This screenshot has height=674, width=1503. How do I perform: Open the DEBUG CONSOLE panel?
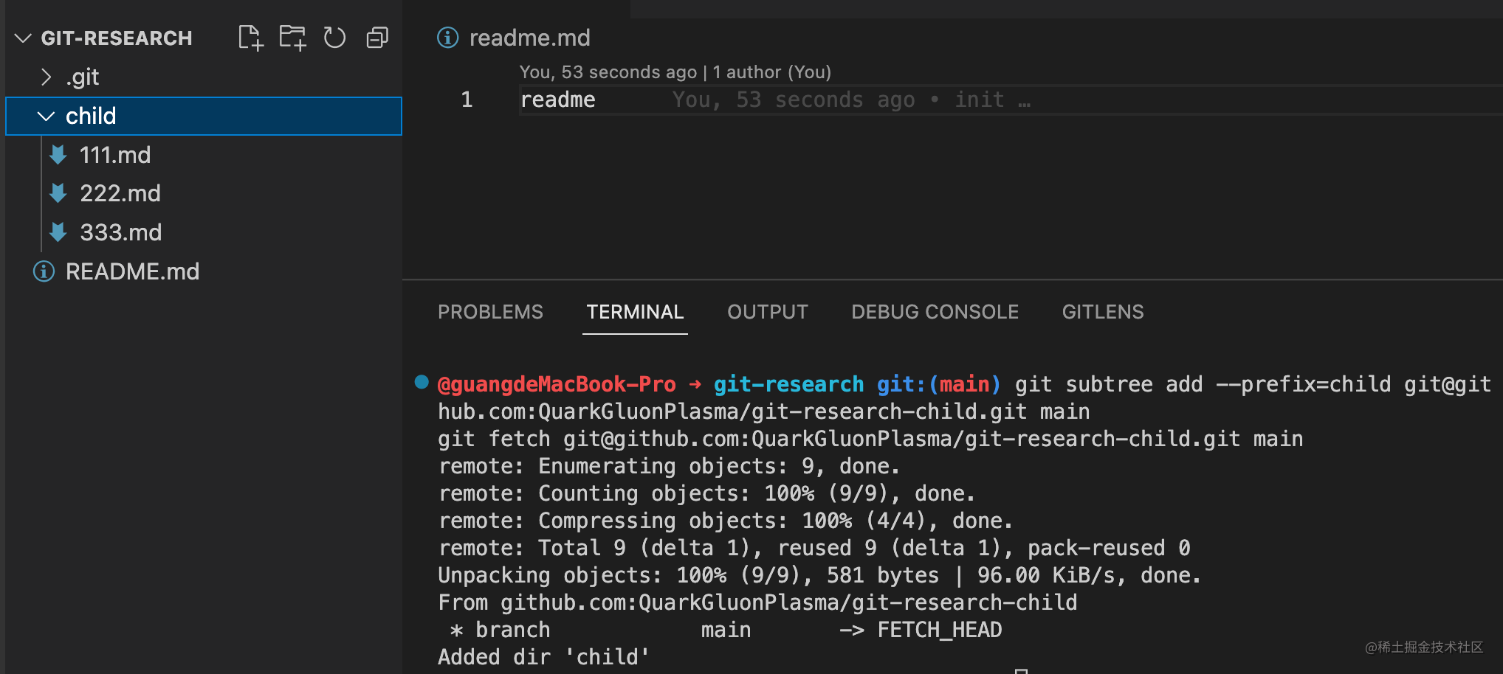coord(935,312)
